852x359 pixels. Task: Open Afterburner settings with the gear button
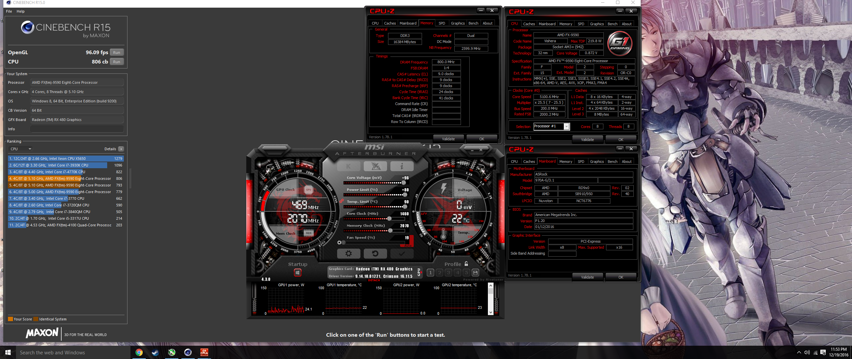348,254
